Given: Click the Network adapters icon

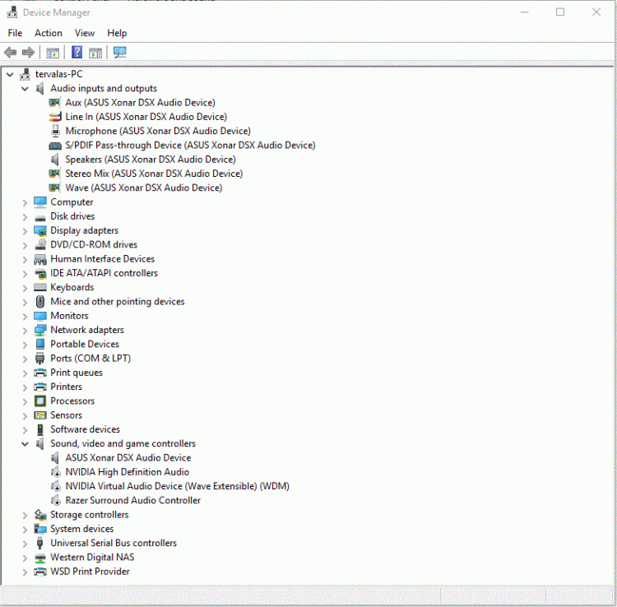Looking at the screenshot, I should (x=40, y=330).
